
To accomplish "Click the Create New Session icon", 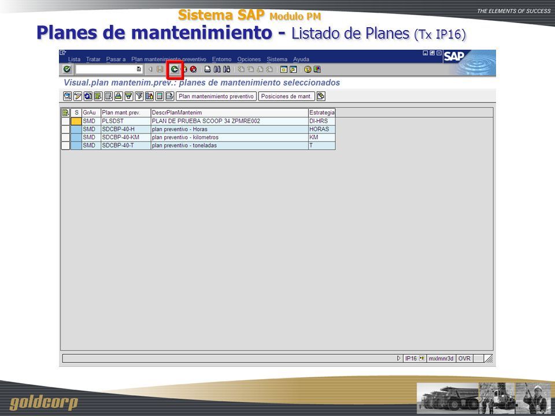I will 283,69.
